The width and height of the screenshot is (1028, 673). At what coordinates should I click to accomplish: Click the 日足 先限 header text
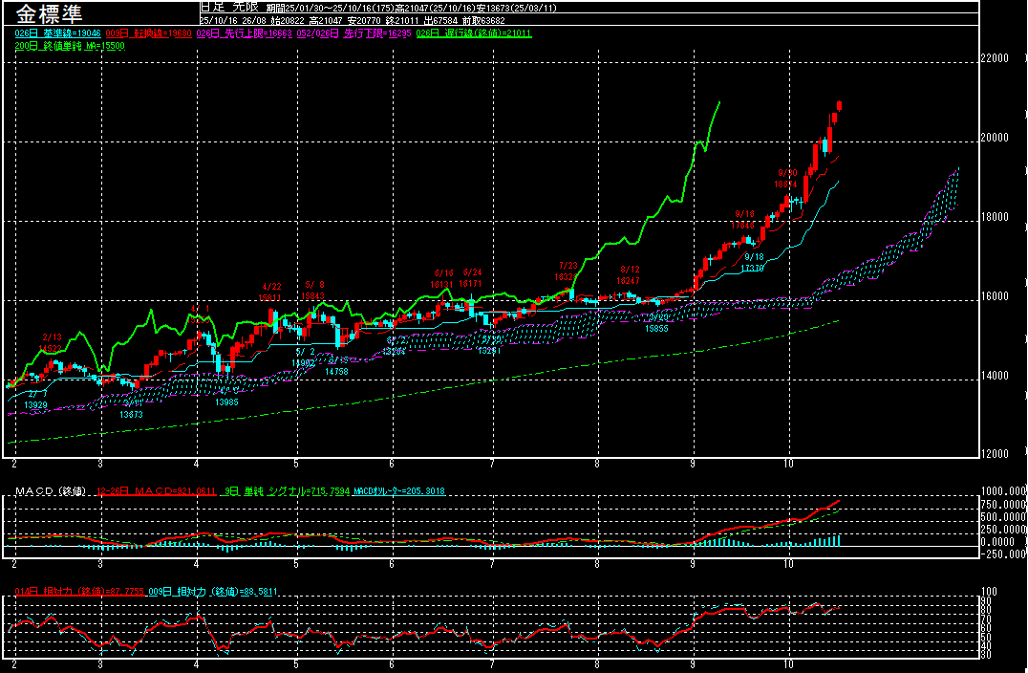coord(229,8)
